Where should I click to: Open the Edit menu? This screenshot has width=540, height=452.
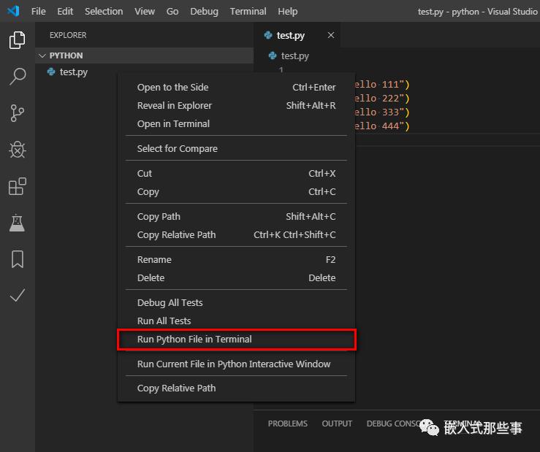[65, 12]
